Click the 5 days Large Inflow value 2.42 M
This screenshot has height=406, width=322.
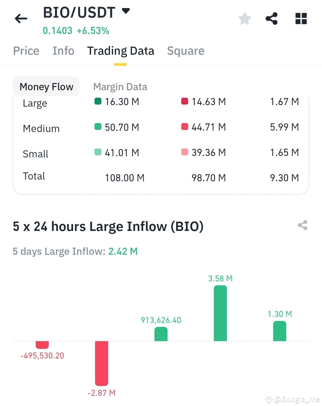(x=123, y=251)
